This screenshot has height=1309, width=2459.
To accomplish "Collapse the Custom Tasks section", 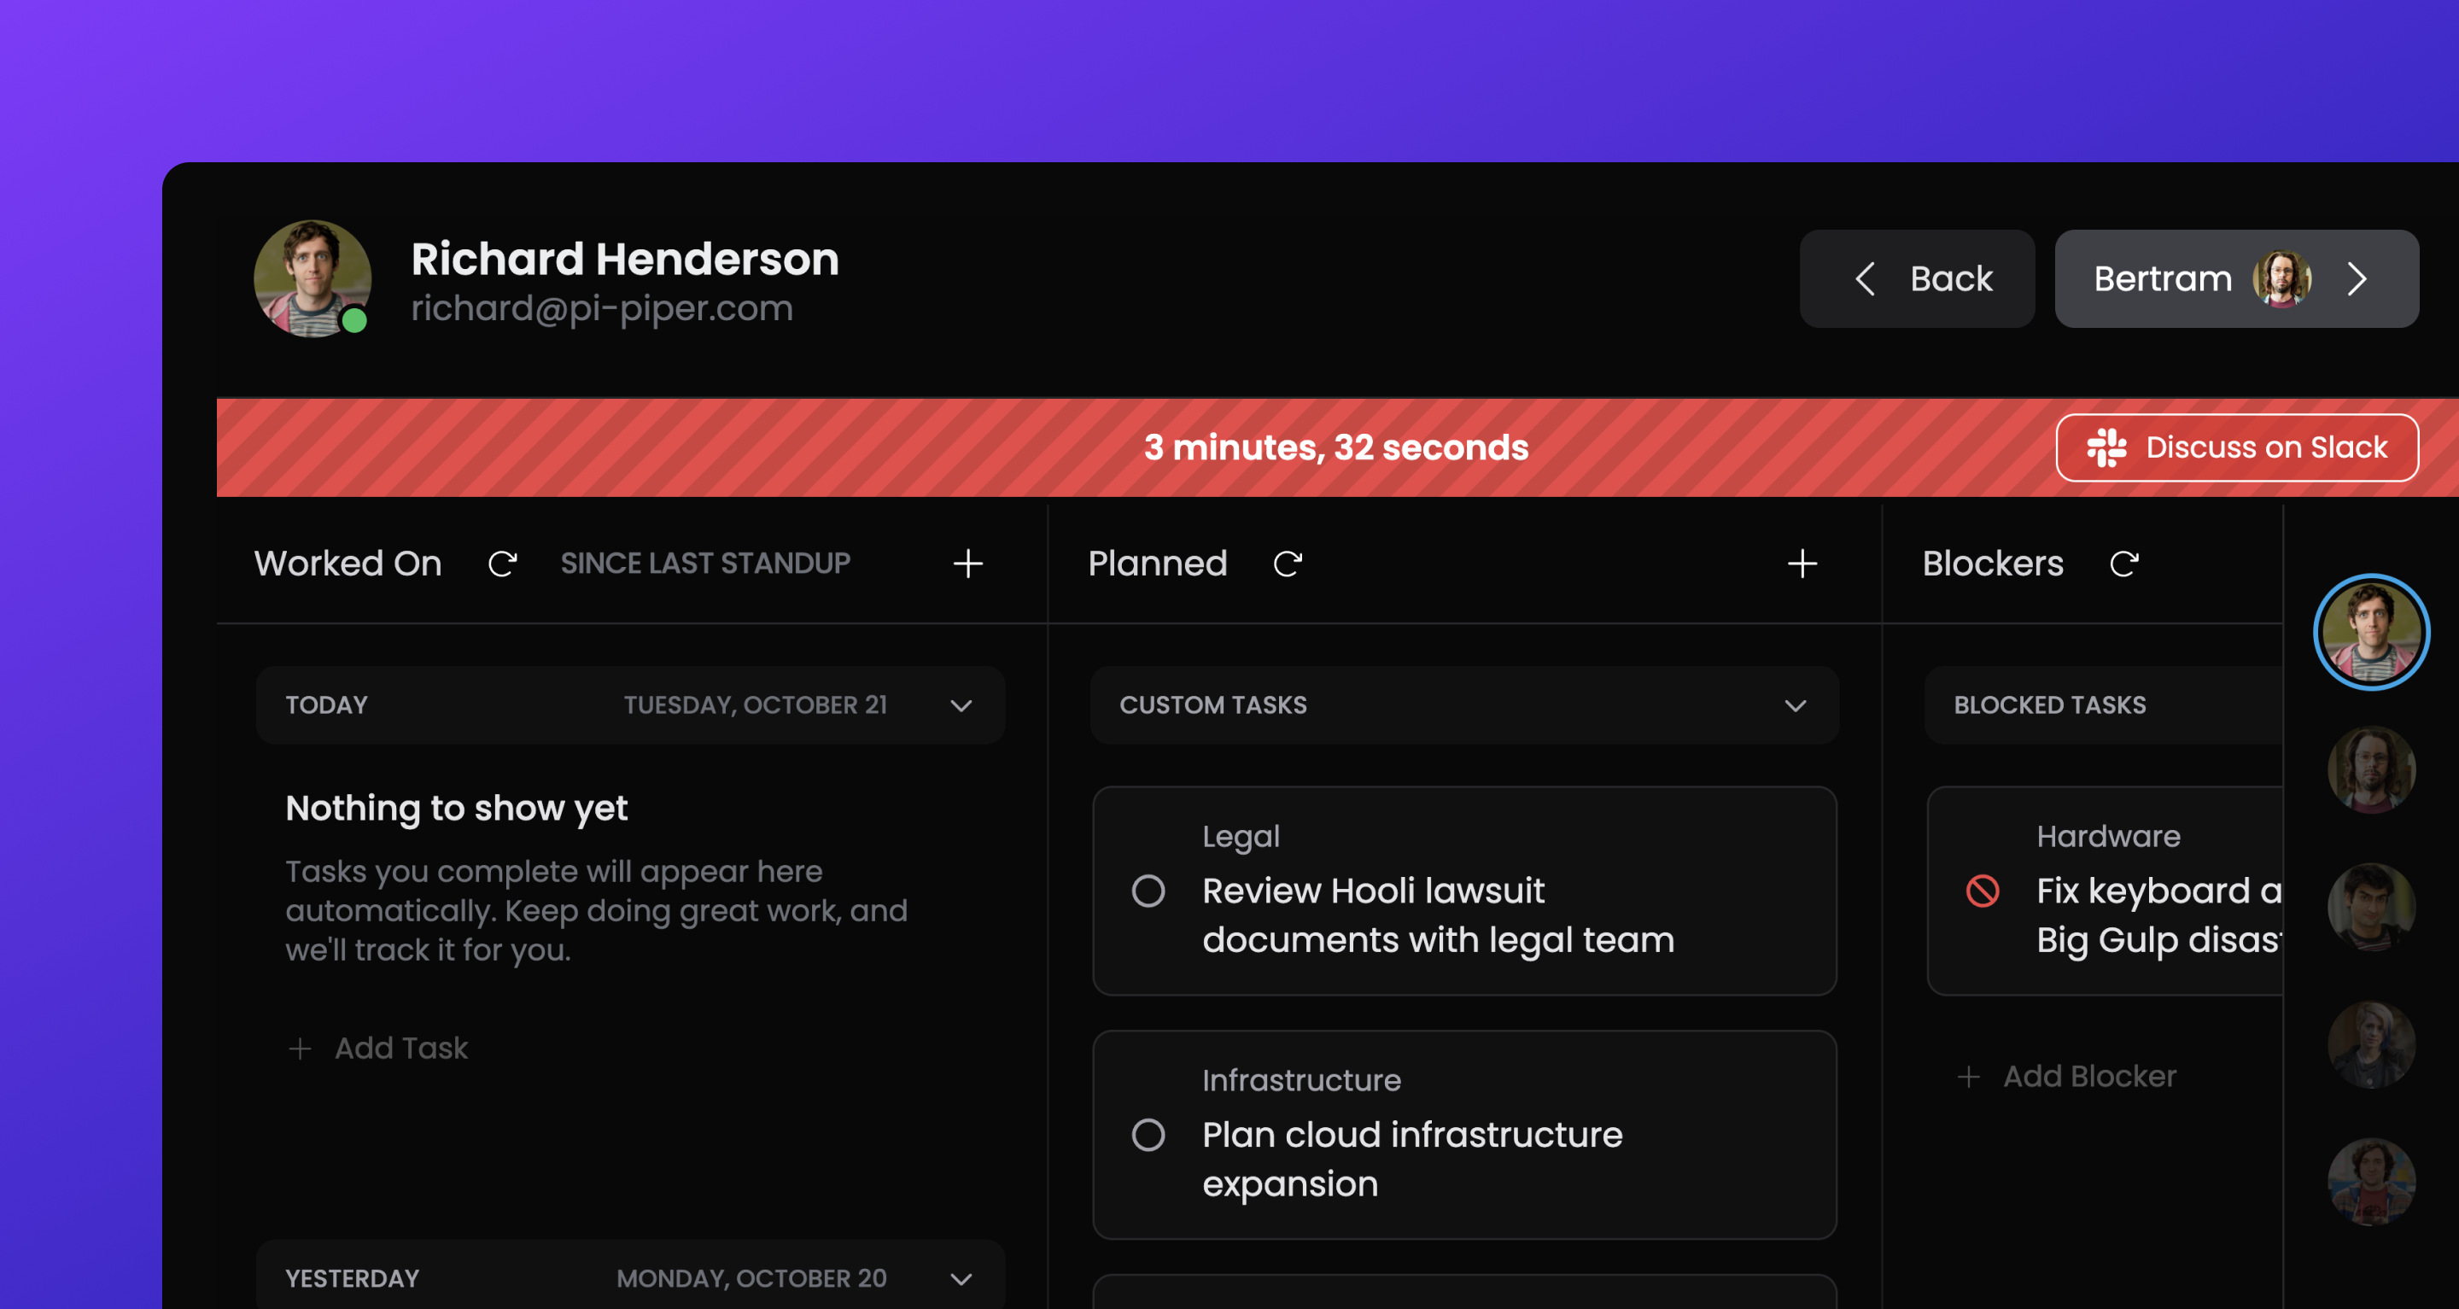I will click(1795, 705).
